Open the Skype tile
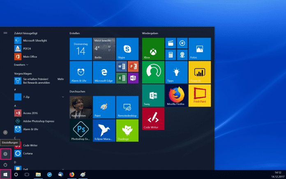Image resolution: width=286 pixels, height=179 pixels. click(x=127, y=49)
